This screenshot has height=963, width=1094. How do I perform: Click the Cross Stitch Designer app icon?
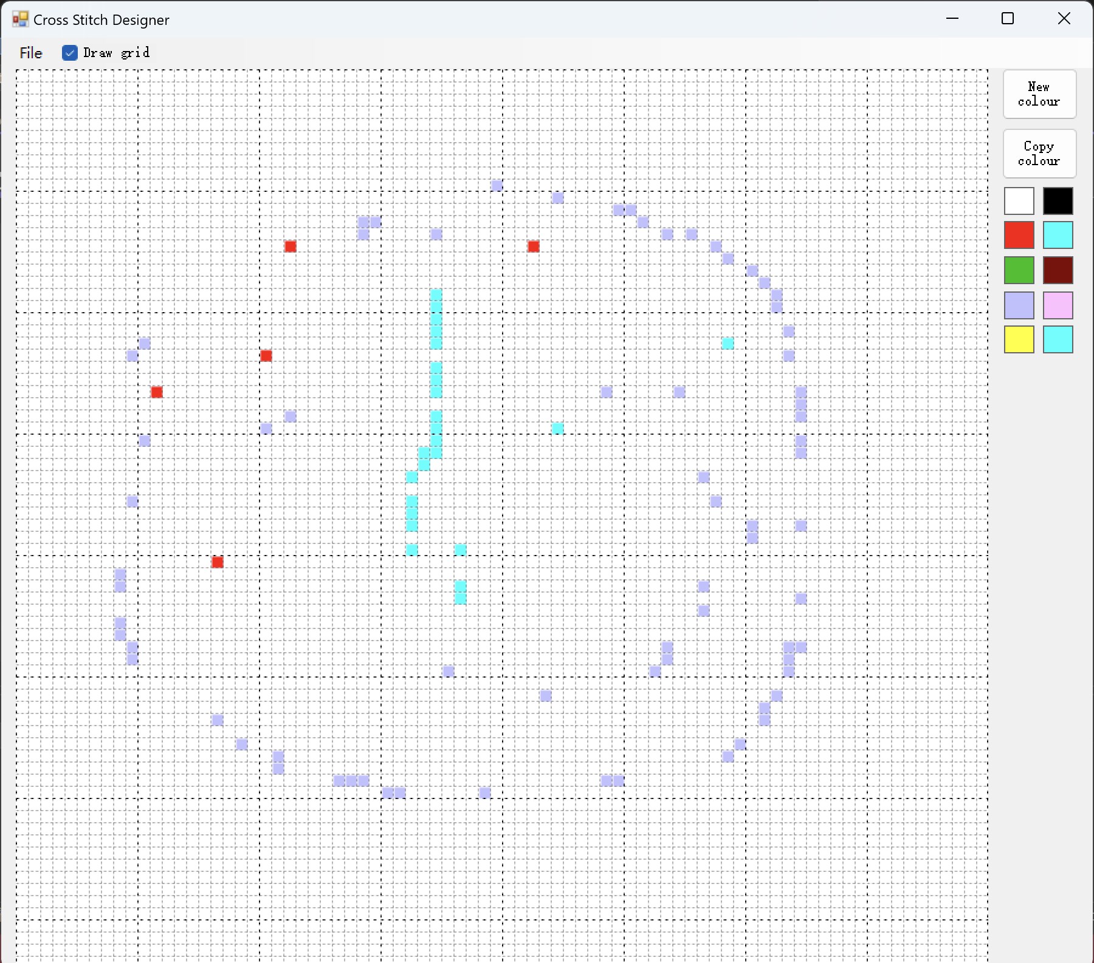pos(20,19)
